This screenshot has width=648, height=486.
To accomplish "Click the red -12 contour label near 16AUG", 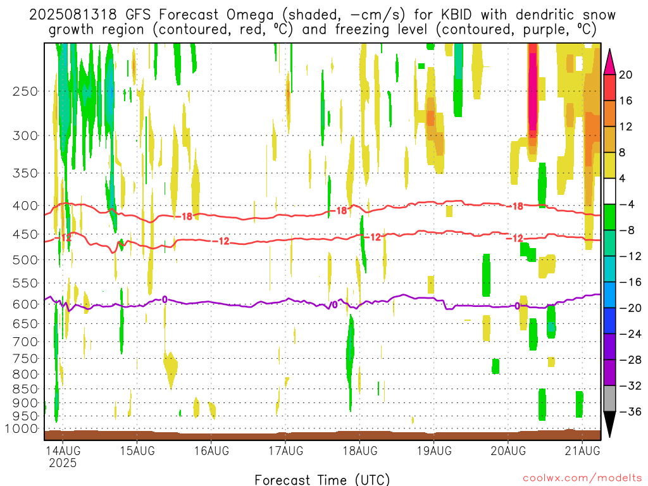I will coord(221,241).
